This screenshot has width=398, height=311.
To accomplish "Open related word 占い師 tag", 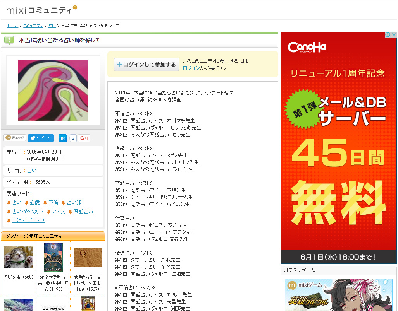I will coord(74,203).
